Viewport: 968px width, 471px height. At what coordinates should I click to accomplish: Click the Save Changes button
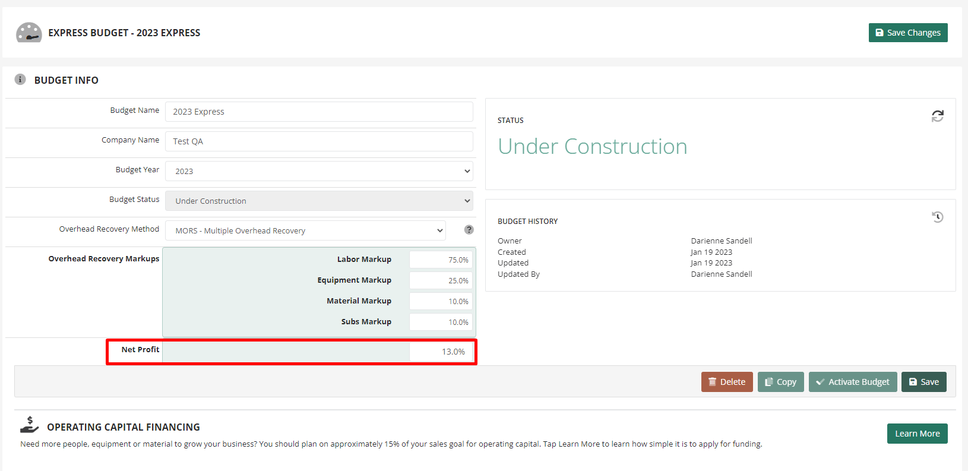(x=908, y=33)
